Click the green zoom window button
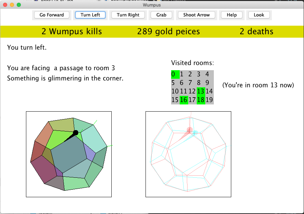The image size is (304, 214). click(x=19, y=5)
